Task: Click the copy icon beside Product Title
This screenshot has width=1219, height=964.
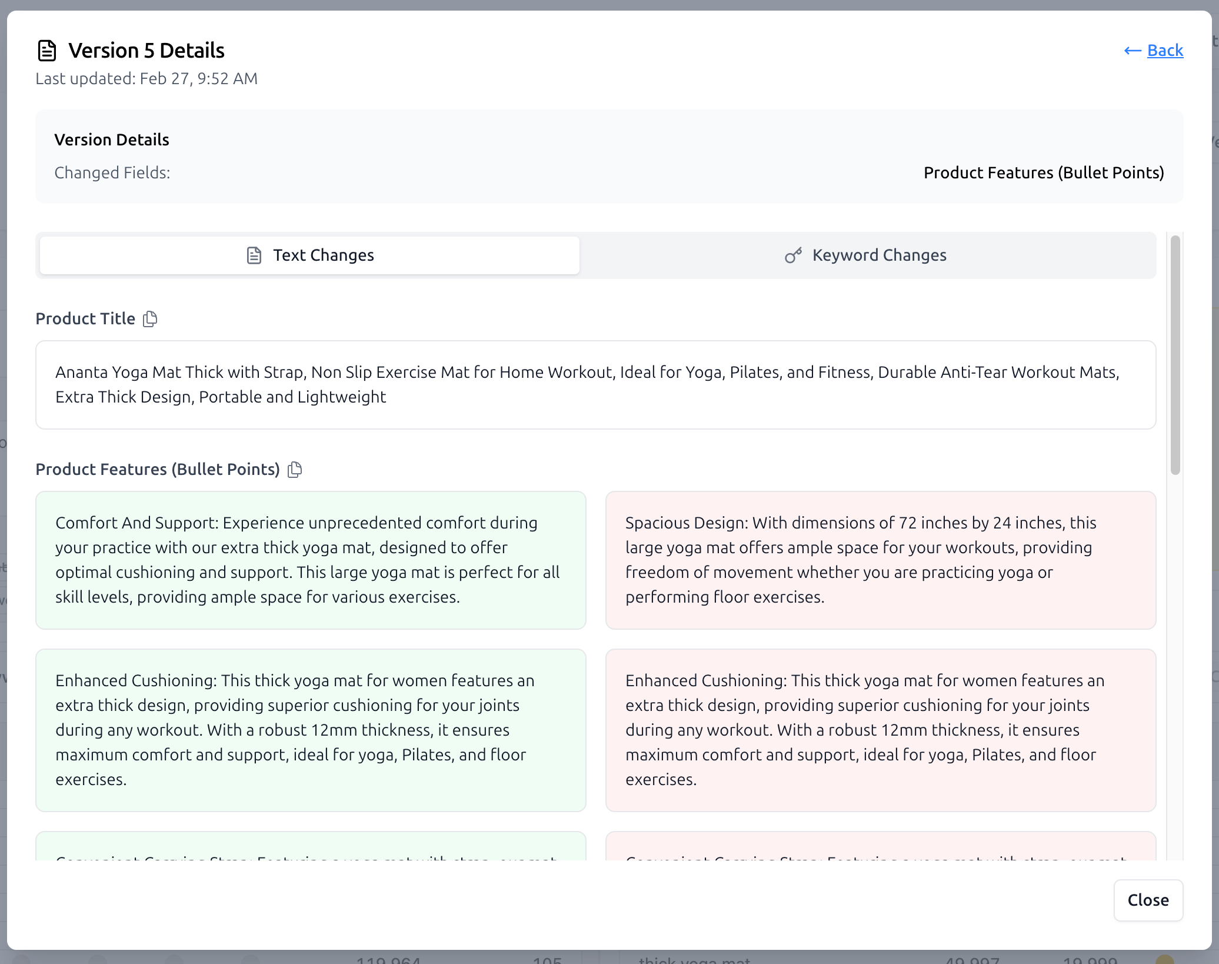Action: pos(150,318)
